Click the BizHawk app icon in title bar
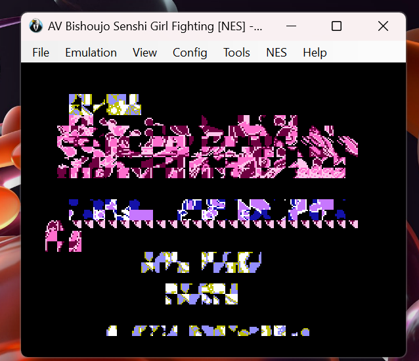The width and height of the screenshot is (419, 361). point(36,26)
